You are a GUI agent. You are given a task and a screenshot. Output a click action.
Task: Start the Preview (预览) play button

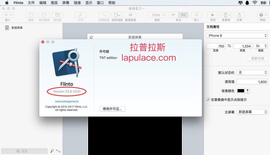[x=213, y=15]
